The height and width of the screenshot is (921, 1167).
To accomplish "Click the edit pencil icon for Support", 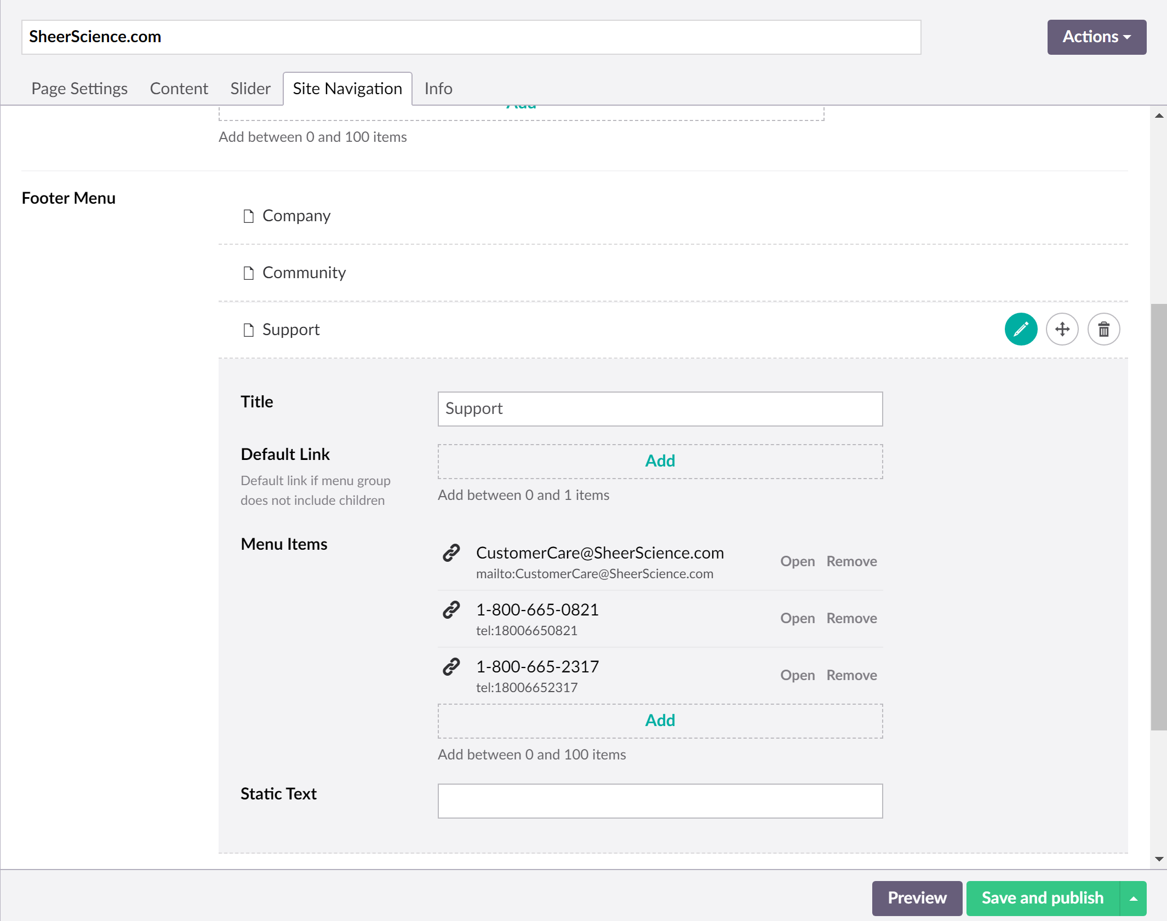I will tap(1021, 329).
